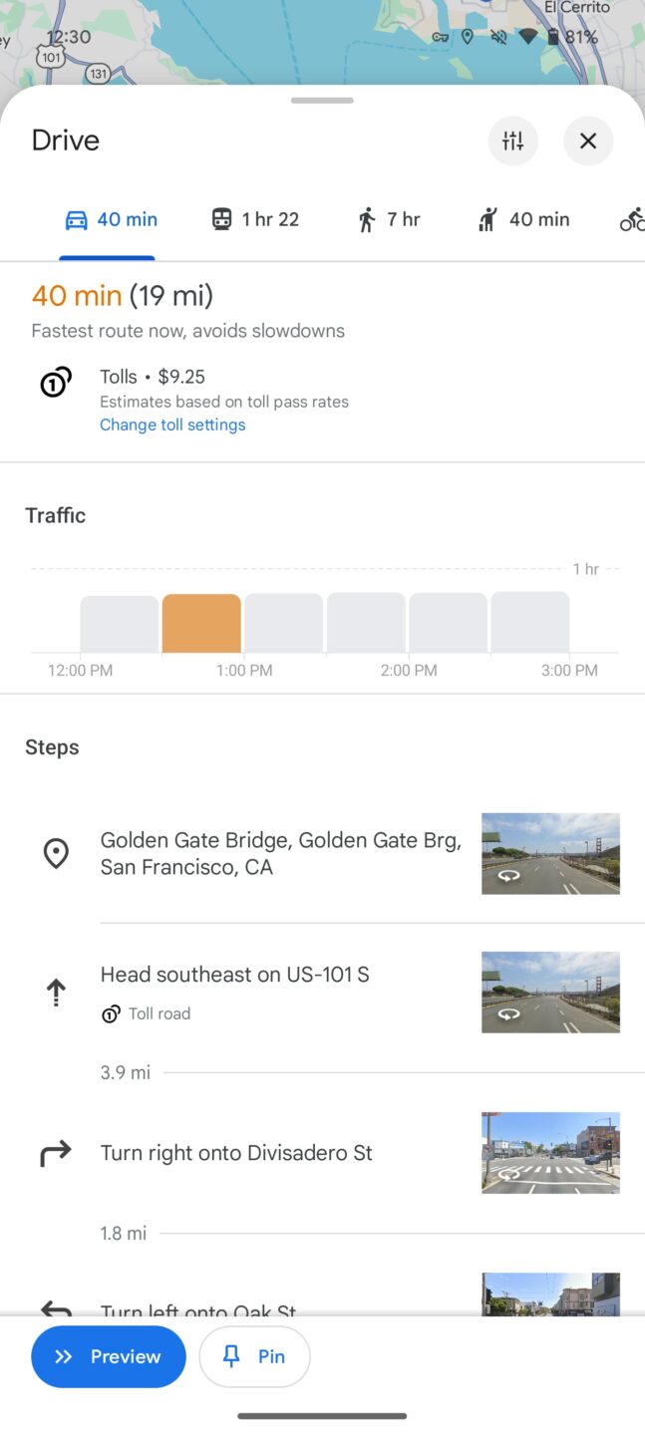Open the Golden Gate Bridge street view thumbnail
Screen dimensions: 645x1435
pyautogui.click(x=550, y=853)
